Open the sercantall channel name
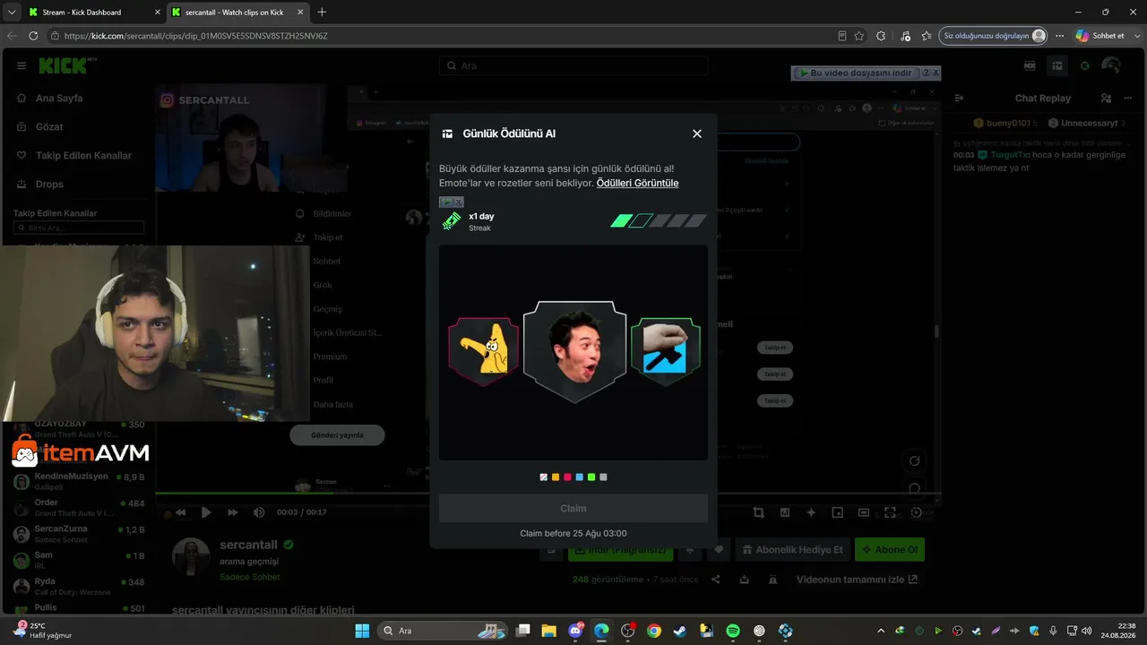Image resolution: width=1147 pixels, height=645 pixels. tap(249, 545)
